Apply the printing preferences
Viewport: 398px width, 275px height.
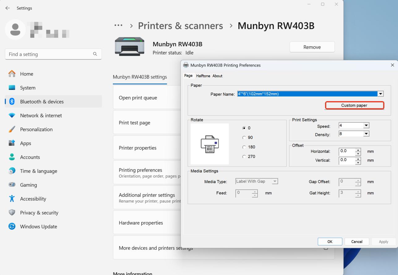(x=383, y=241)
